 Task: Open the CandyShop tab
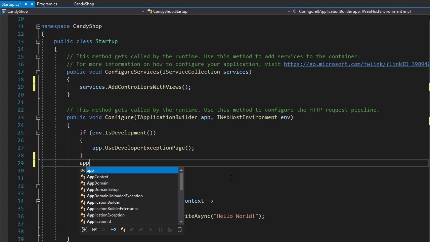(84, 4)
